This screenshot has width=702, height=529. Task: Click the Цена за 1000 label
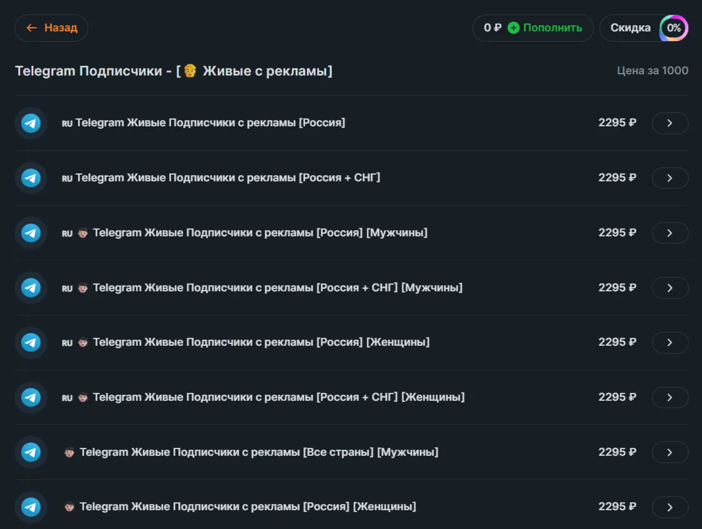(x=652, y=71)
